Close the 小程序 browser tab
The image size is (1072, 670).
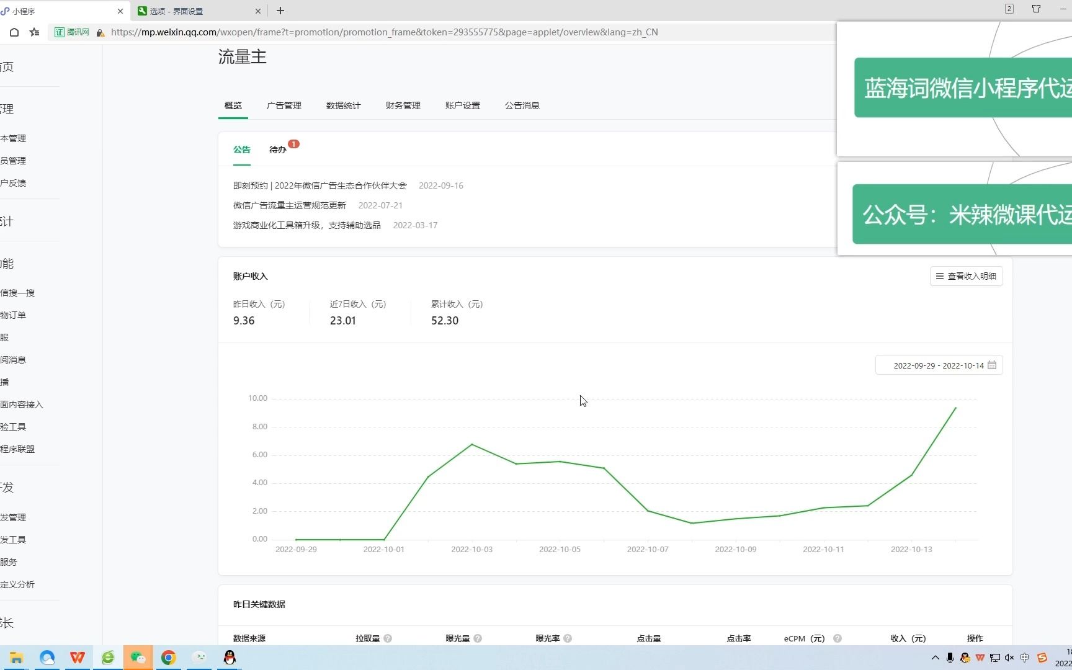tap(120, 11)
